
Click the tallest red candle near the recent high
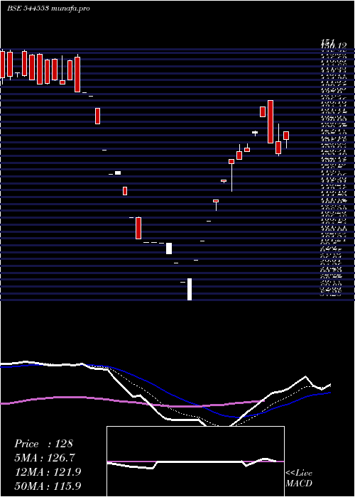point(271,121)
